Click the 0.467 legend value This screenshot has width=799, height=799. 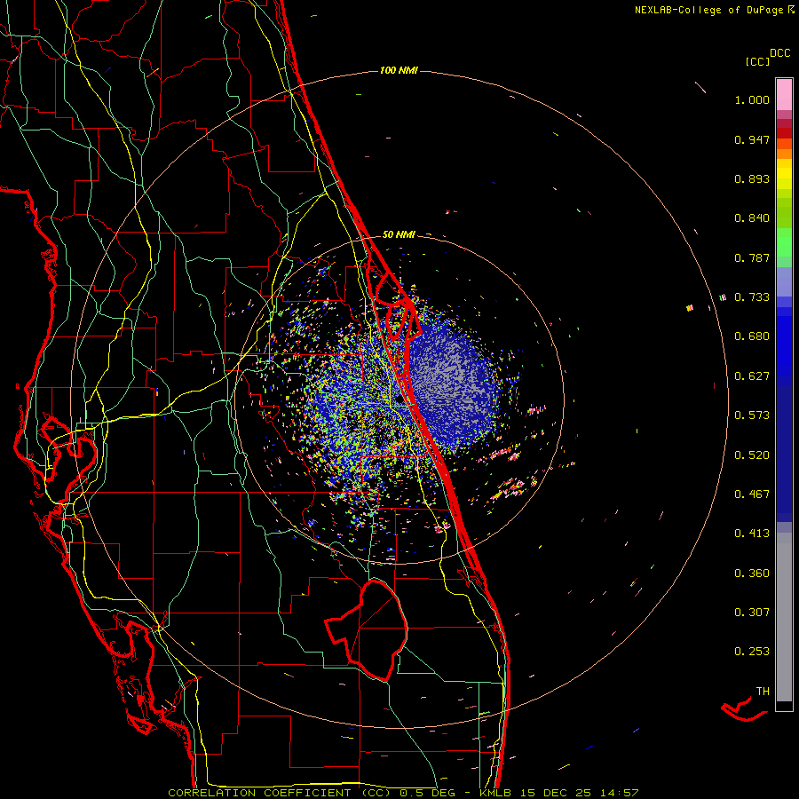pos(752,494)
